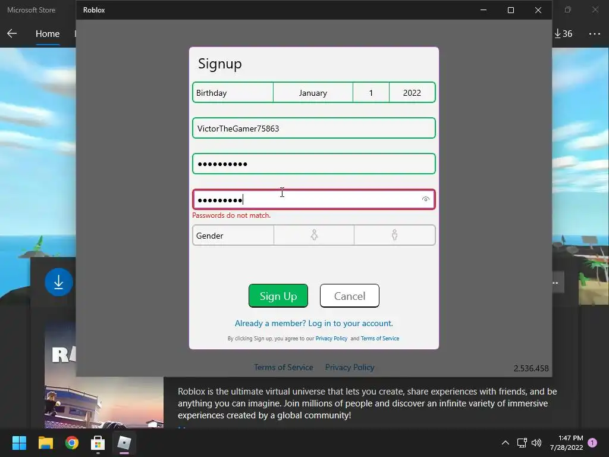Open the birthday year dropdown showing 2022
609x457 pixels.
pyautogui.click(x=412, y=93)
